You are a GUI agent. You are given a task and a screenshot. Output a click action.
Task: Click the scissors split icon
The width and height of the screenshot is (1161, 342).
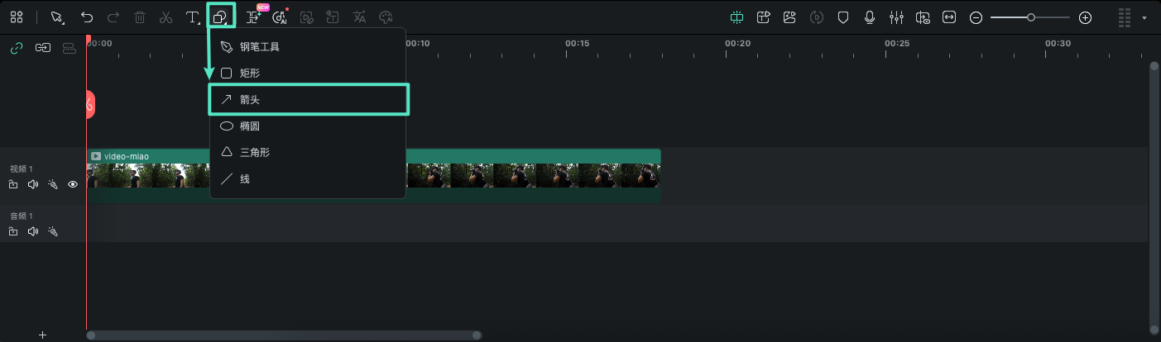tap(166, 17)
